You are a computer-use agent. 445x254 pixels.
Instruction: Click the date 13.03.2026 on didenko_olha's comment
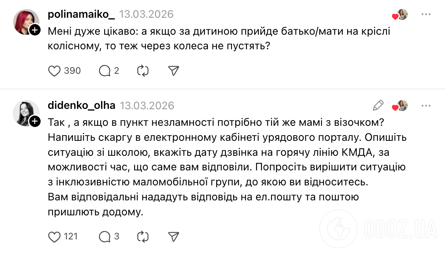click(x=147, y=105)
